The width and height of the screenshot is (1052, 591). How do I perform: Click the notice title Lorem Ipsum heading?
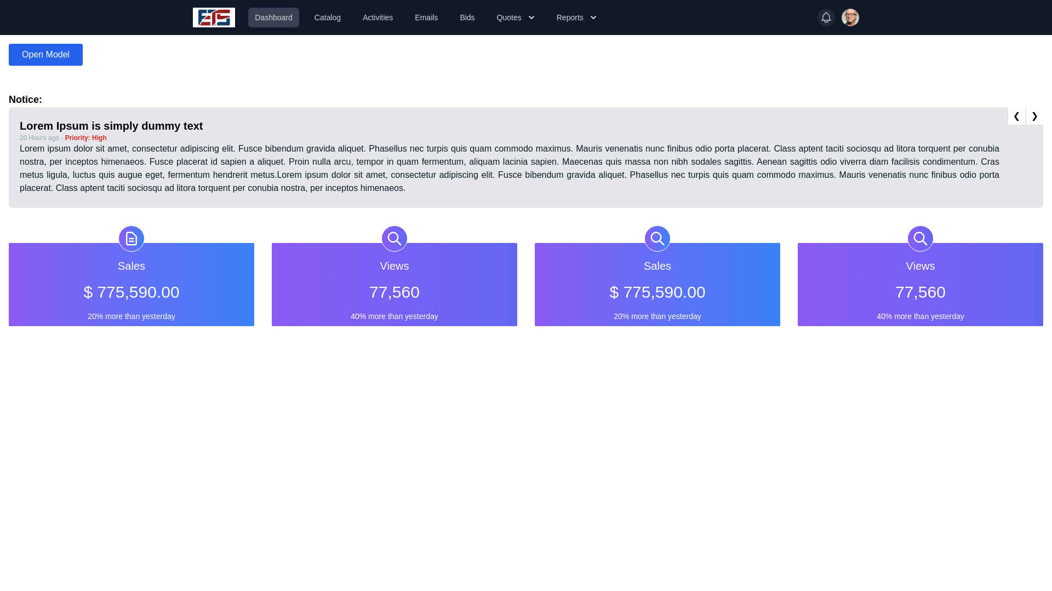tap(111, 126)
